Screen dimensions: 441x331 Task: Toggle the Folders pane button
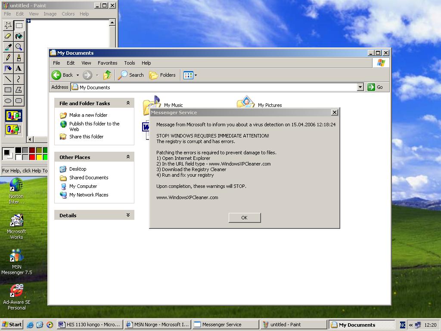(162, 75)
